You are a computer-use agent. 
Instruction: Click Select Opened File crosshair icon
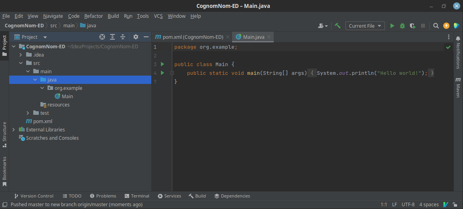(102, 37)
